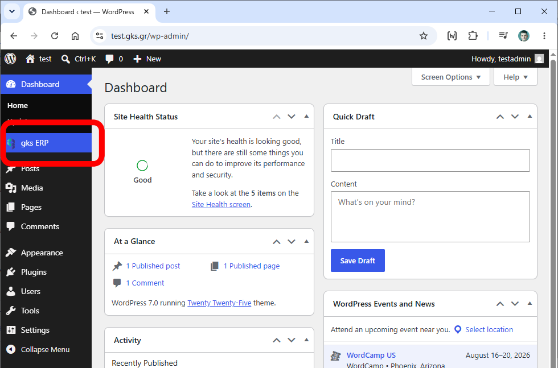The image size is (558, 368).
Task: Go to Posts in the sidebar
Action: [30, 168]
